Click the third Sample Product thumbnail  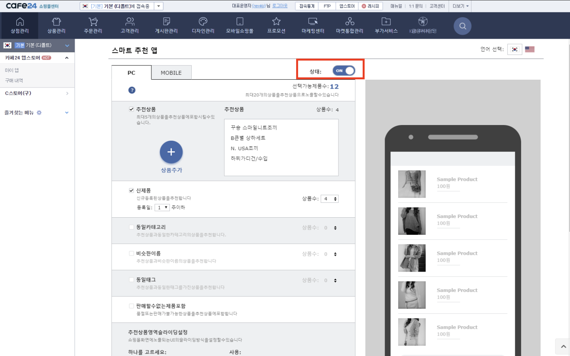tap(412, 258)
